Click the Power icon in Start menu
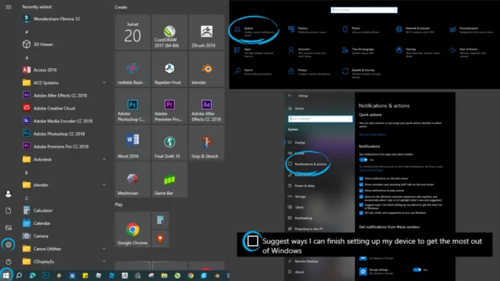 click(9, 262)
